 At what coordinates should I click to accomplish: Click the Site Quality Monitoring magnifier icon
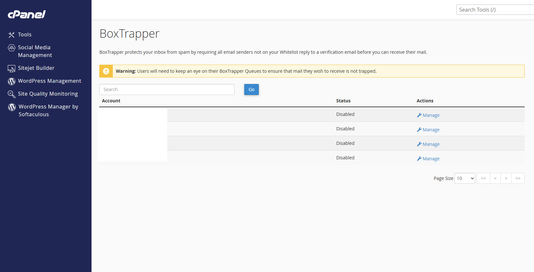click(x=12, y=94)
